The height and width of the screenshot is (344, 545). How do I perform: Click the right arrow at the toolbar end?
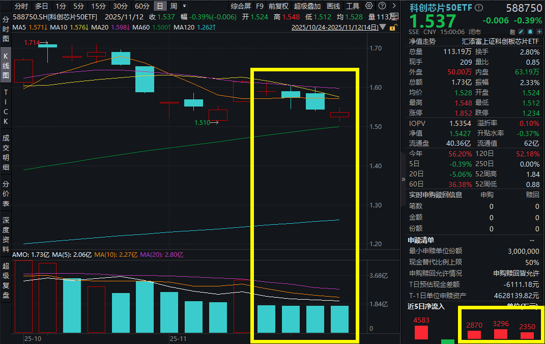coord(394,6)
